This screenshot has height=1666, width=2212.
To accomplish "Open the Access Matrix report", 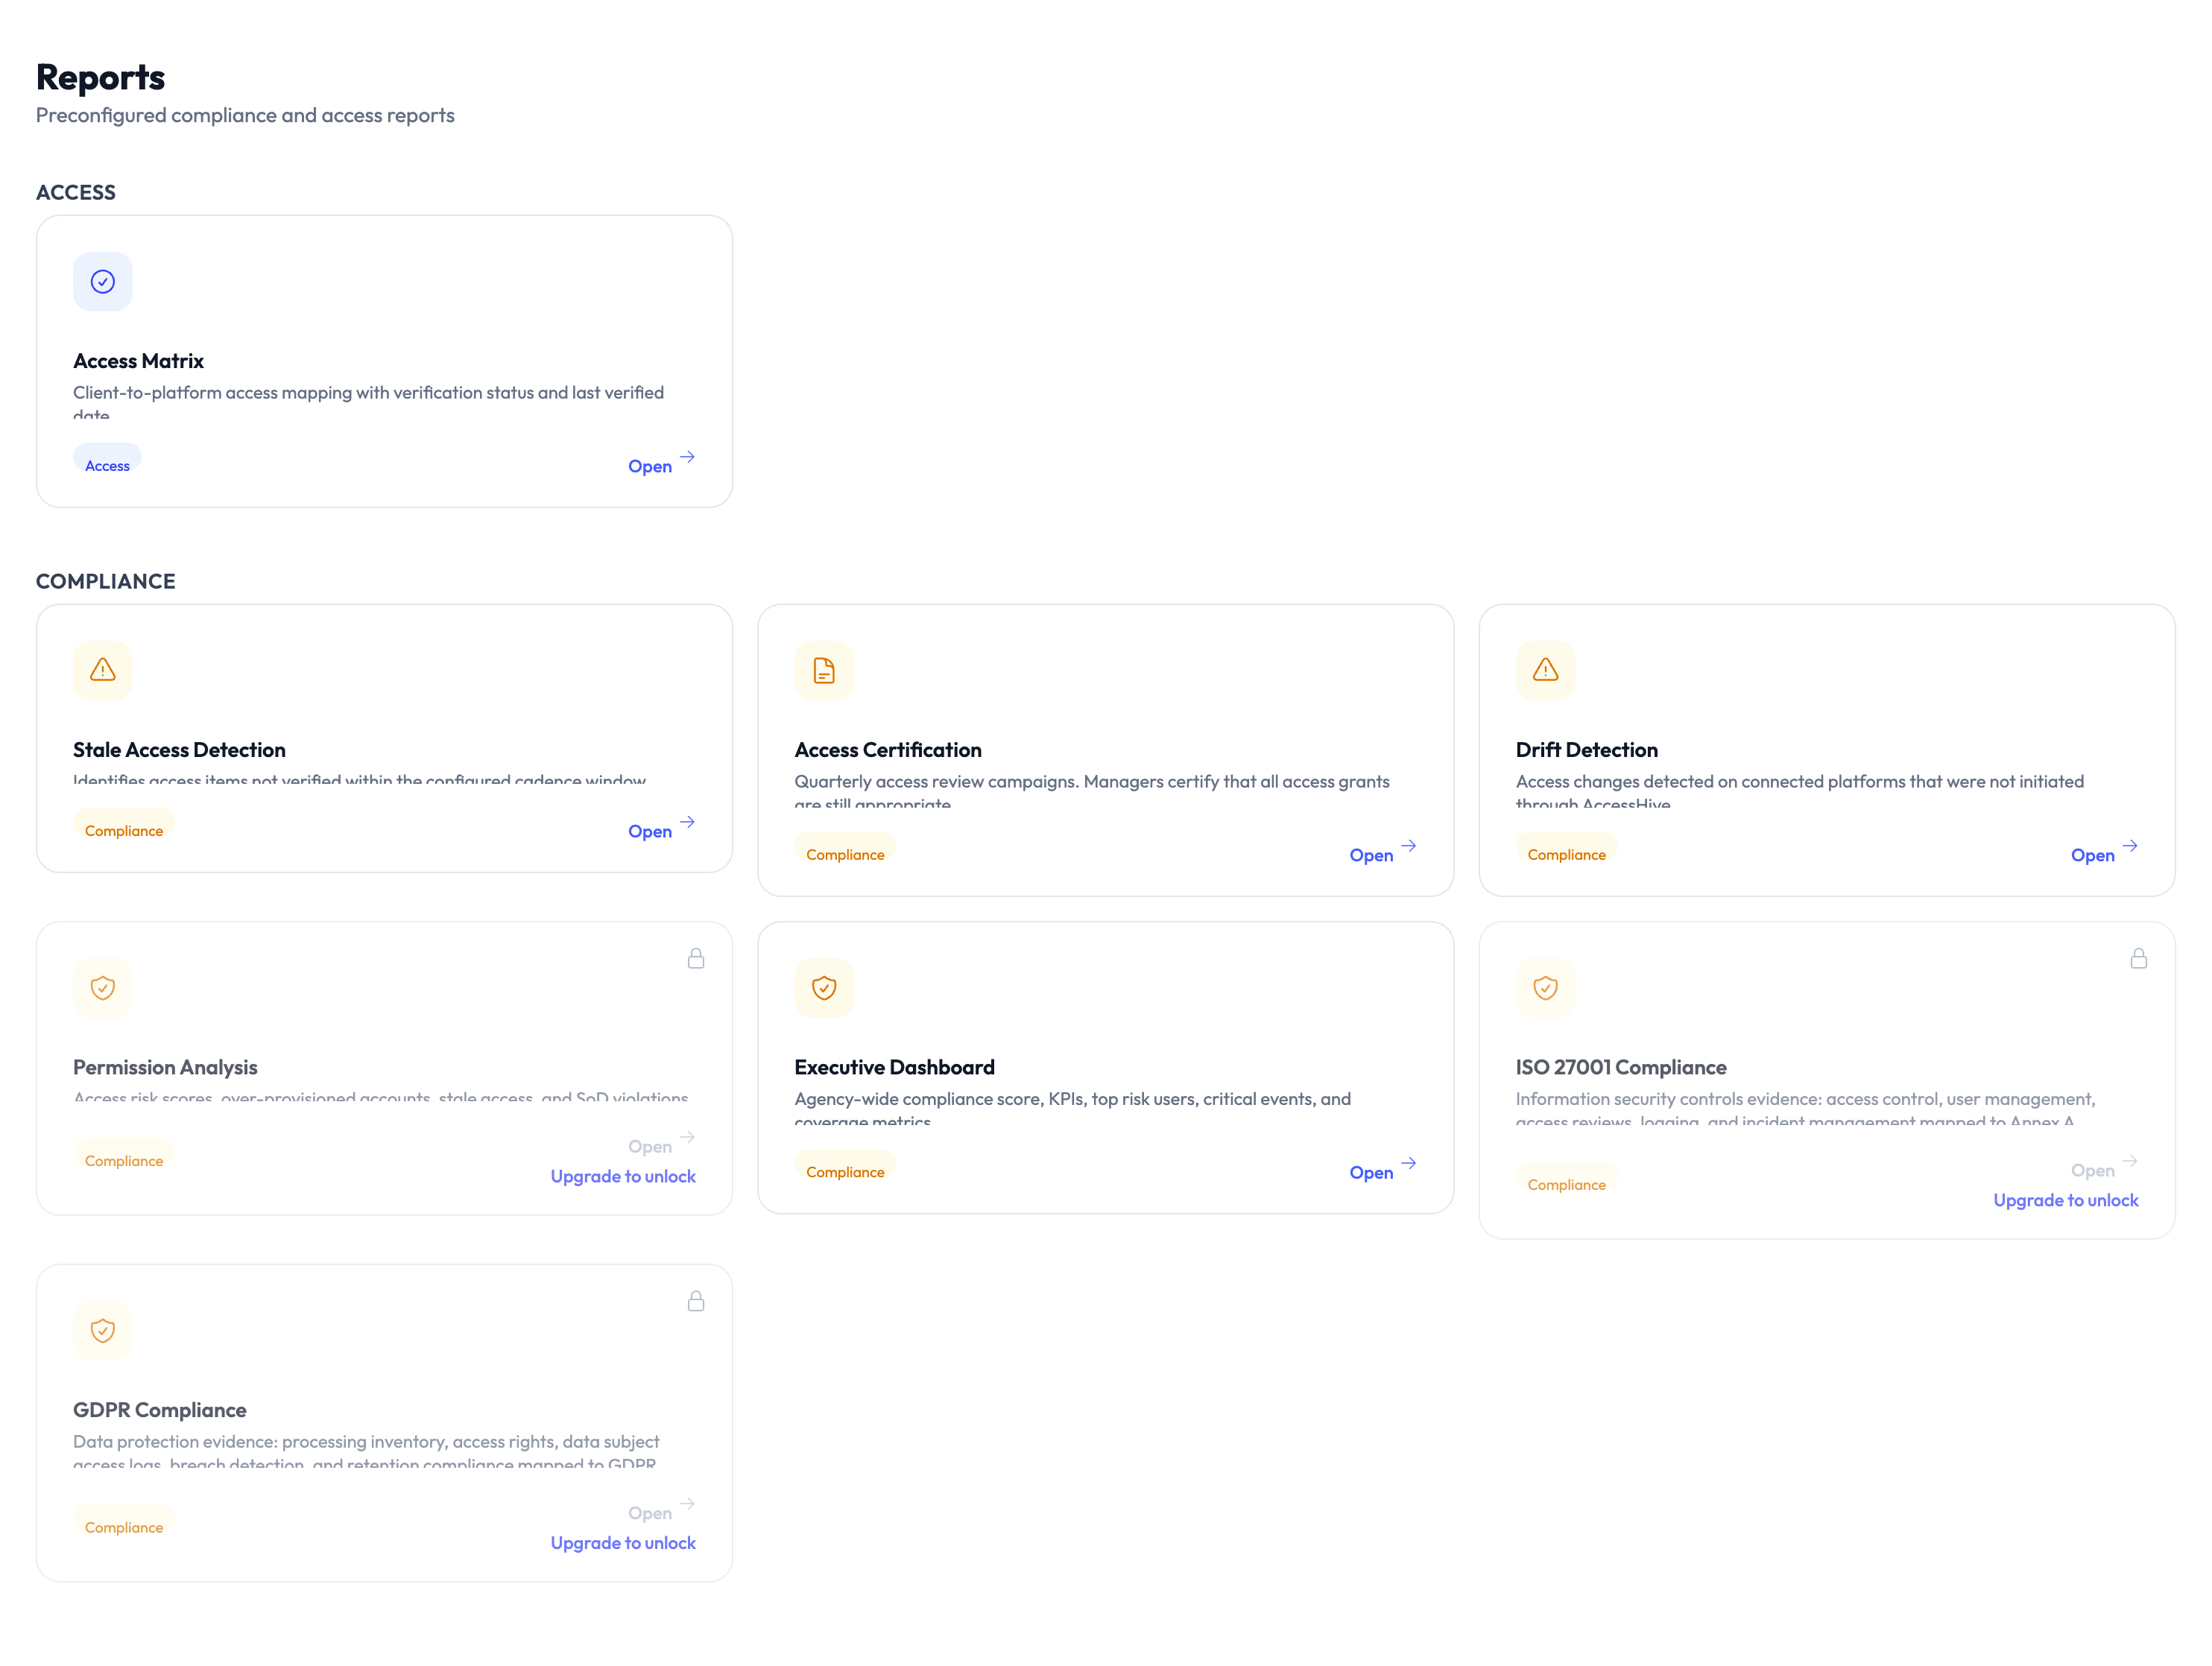I will [650, 466].
